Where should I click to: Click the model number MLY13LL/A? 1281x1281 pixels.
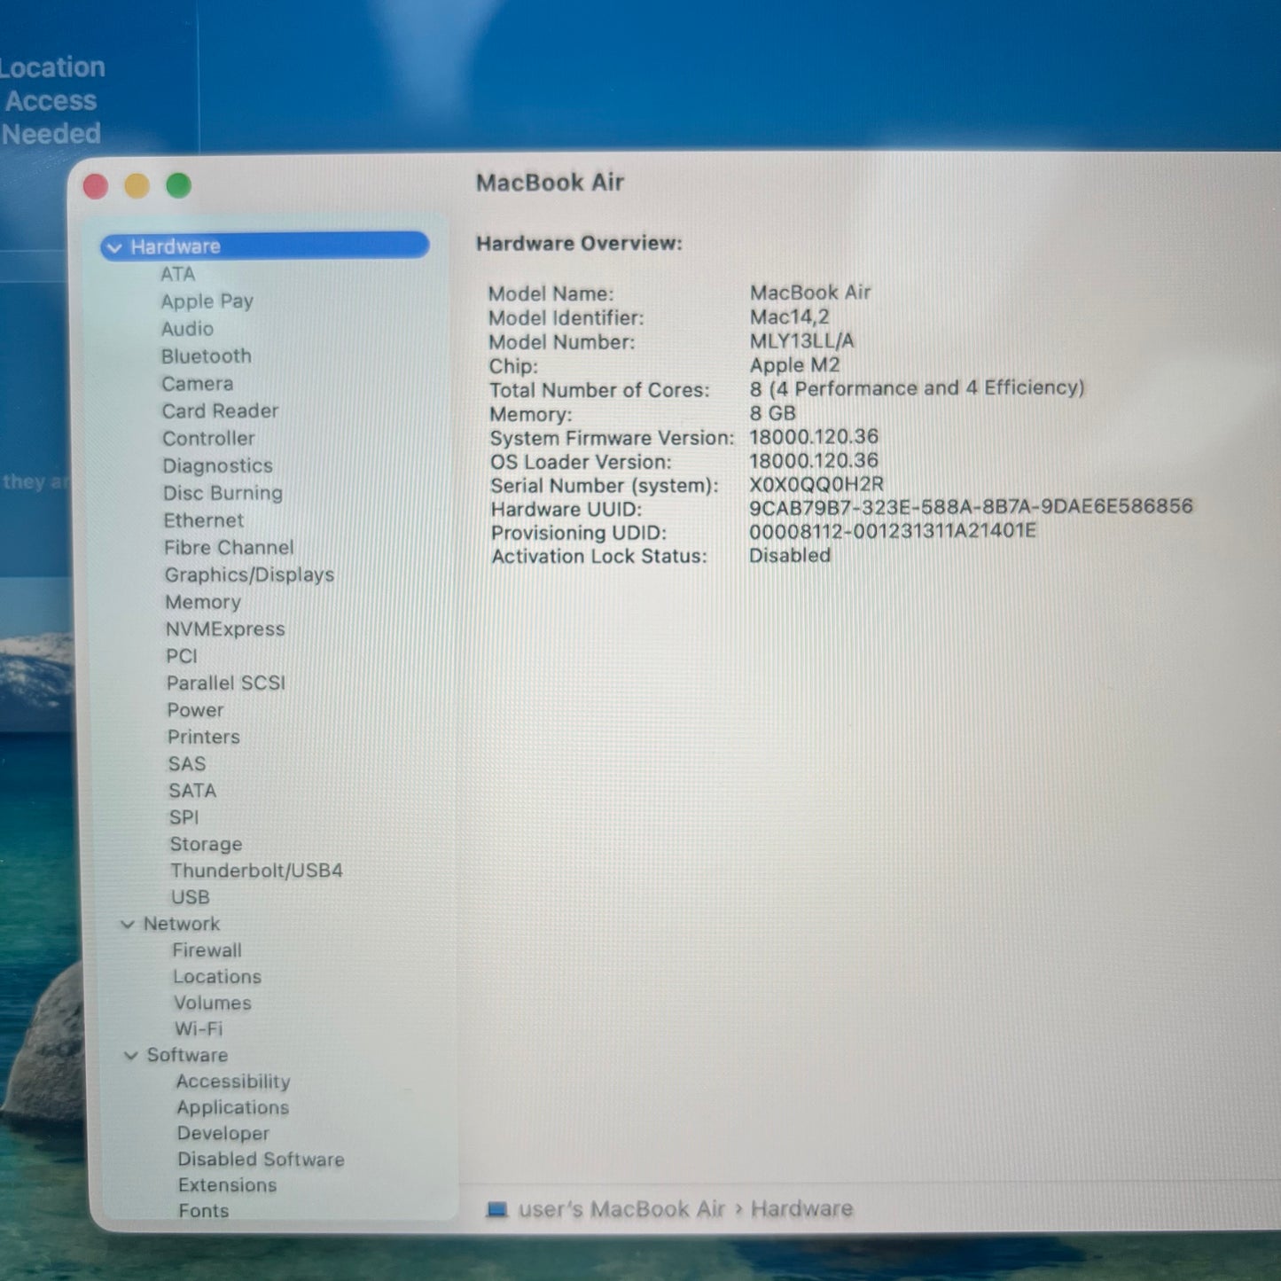pos(802,341)
